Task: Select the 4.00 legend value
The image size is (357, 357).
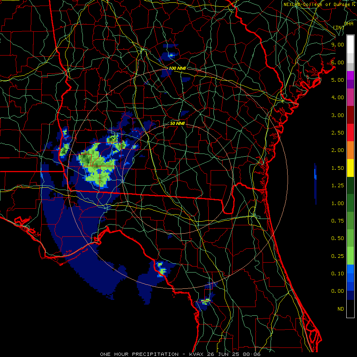Action: tap(338, 98)
